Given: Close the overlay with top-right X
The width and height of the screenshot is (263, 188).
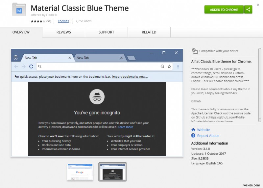Looking at the screenshot, I should tap(258, 5).
